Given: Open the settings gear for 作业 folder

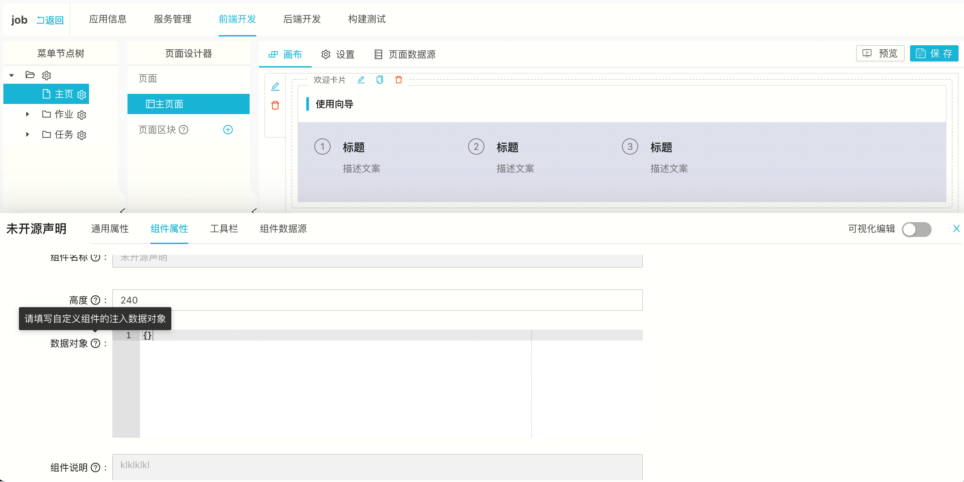Looking at the screenshot, I should pos(82,115).
